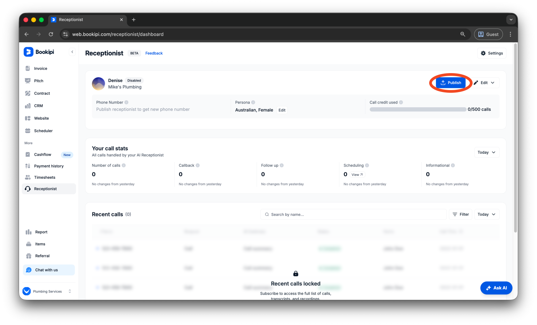Screen dimensions: 537x325
Task: Click the Timesheets people icon
Action: click(x=28, y=177)
